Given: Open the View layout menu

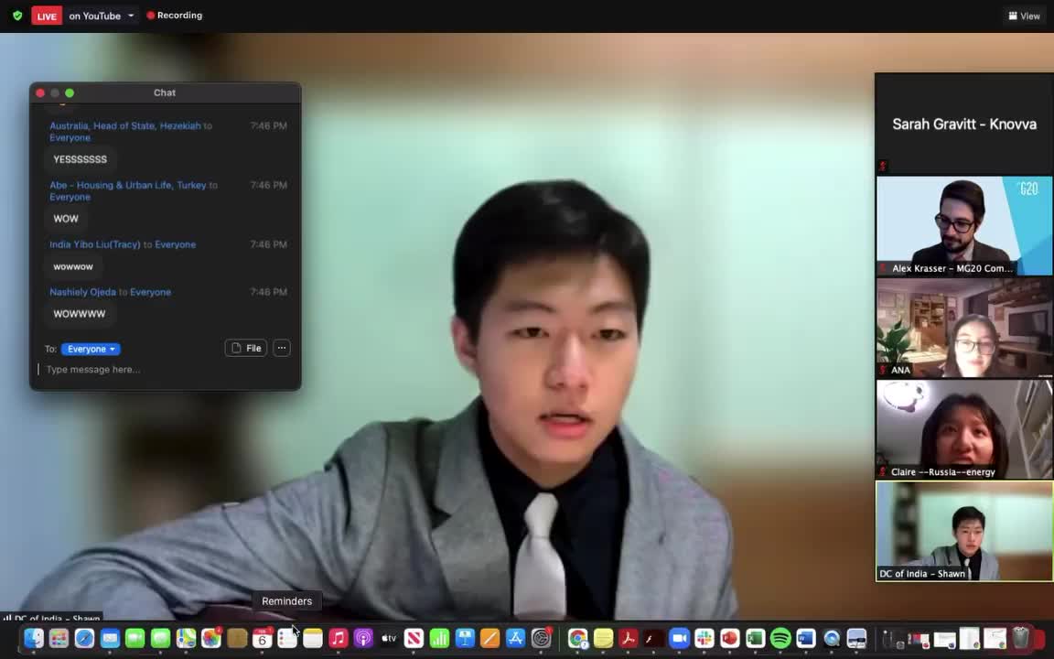Looking at the screenshot, I should 1024,16.
